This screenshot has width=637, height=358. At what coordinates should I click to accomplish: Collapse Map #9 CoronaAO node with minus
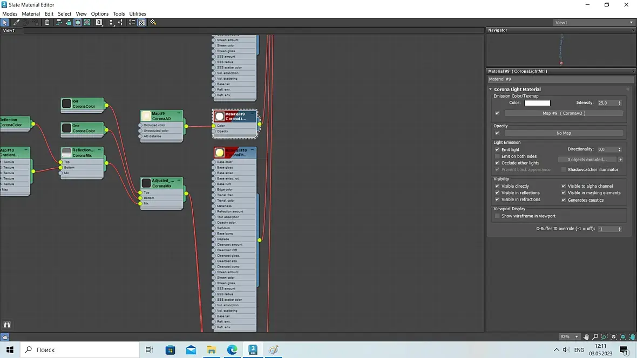pyautogui.click(x=179, y=113)
